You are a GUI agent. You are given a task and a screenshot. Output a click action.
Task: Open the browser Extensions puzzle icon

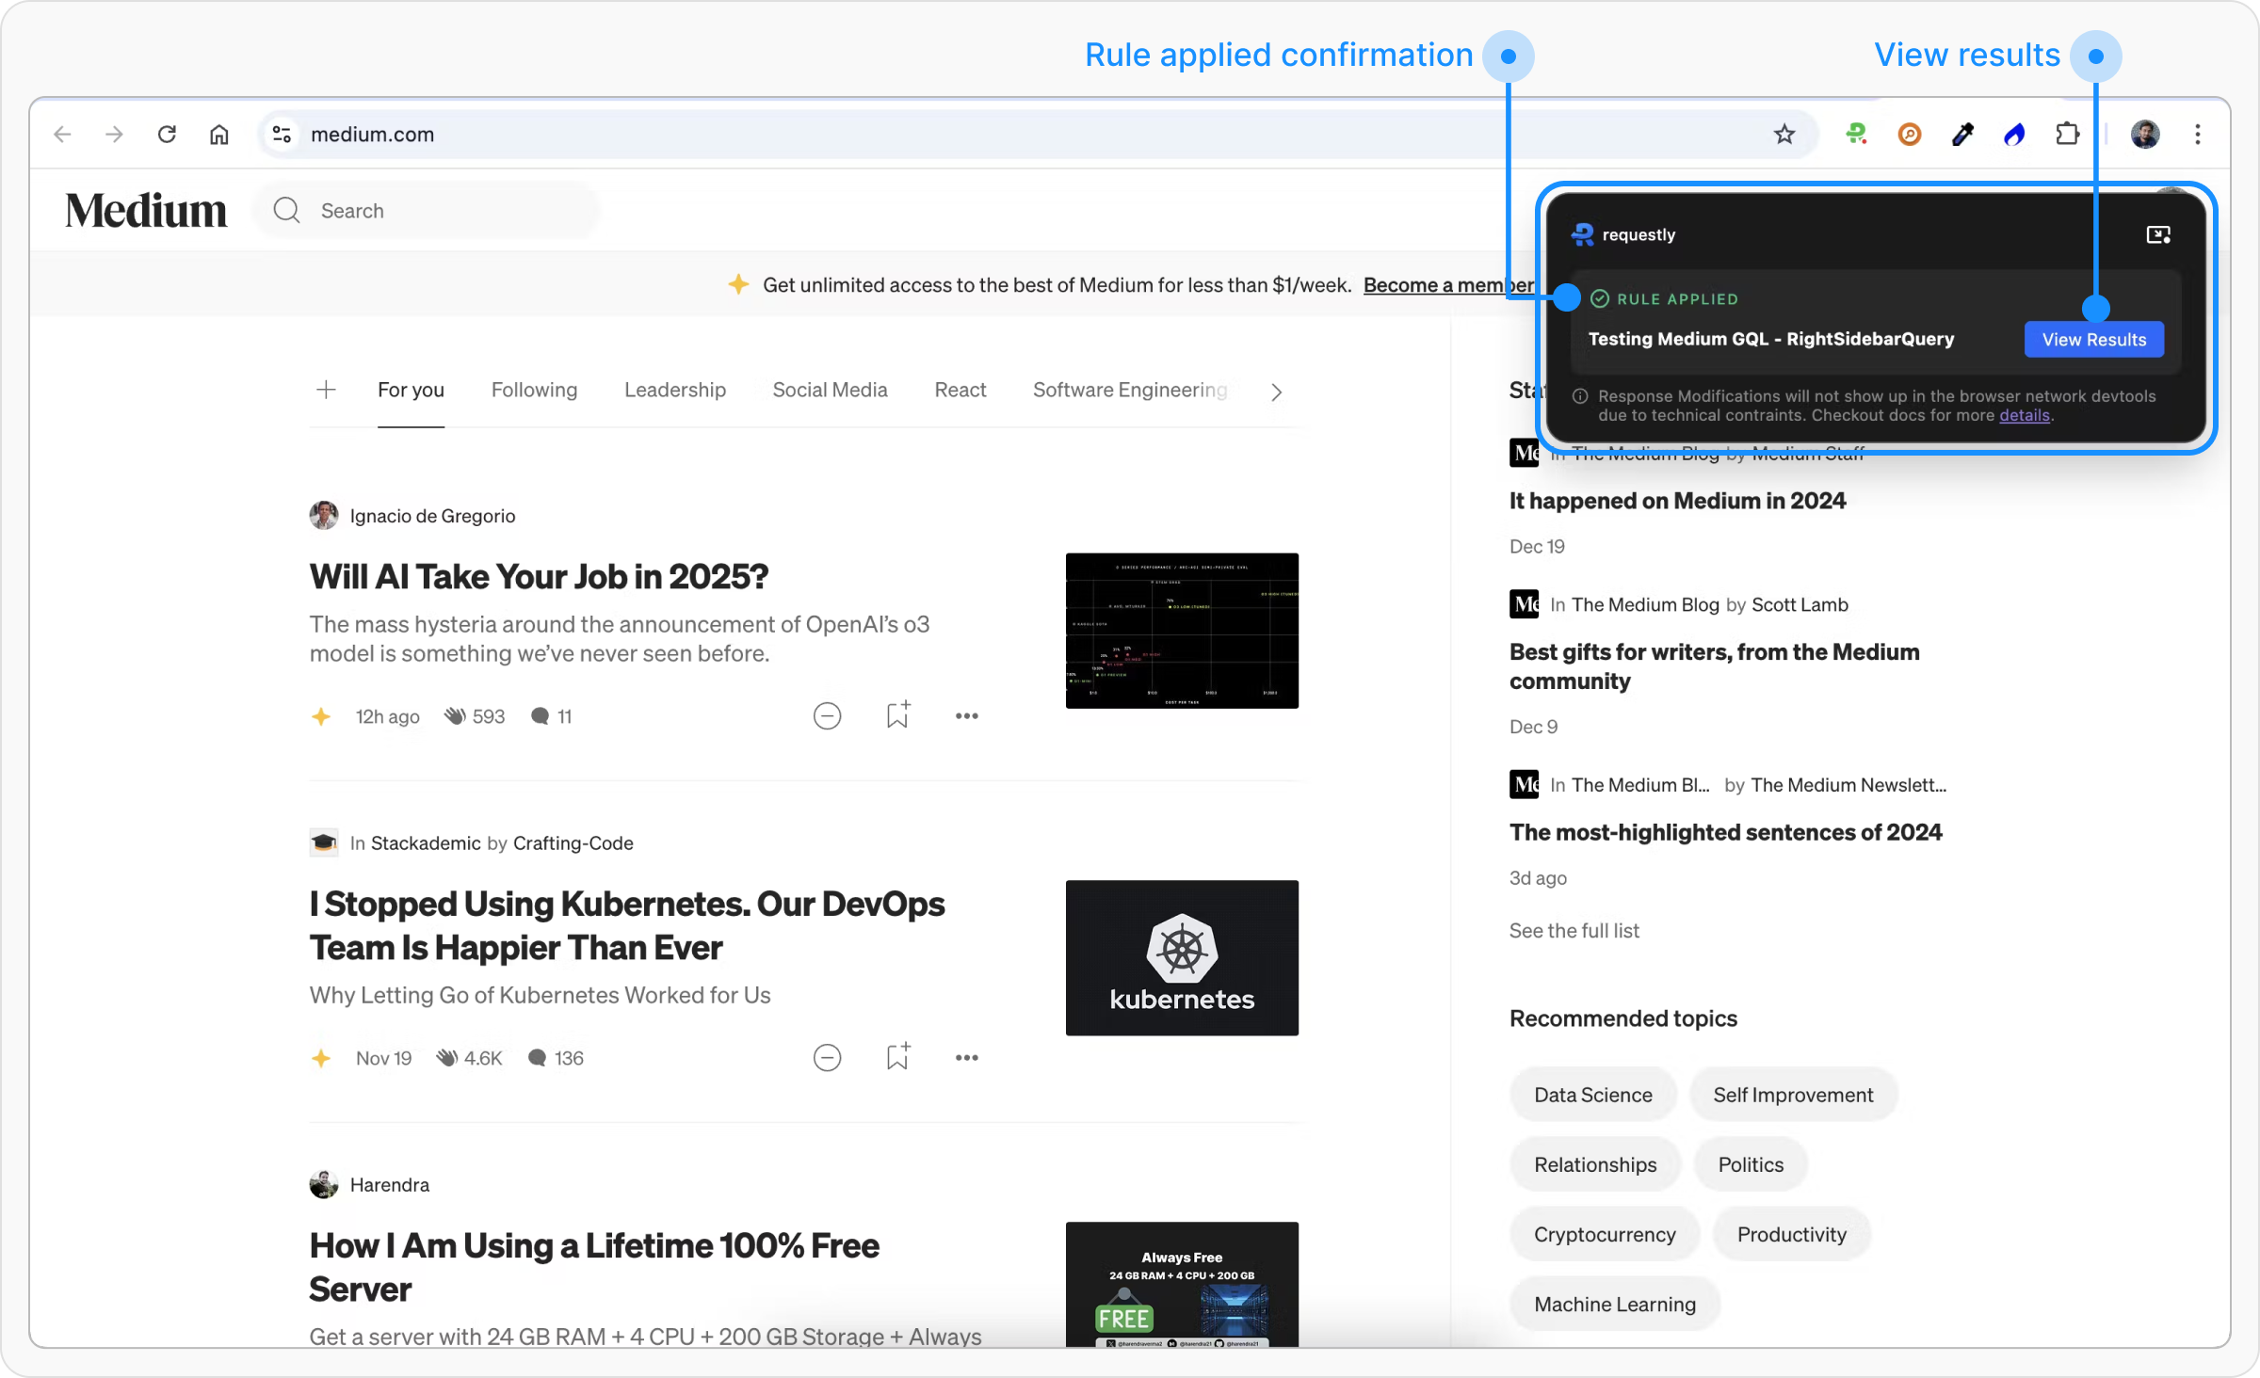click(2067, 135)
